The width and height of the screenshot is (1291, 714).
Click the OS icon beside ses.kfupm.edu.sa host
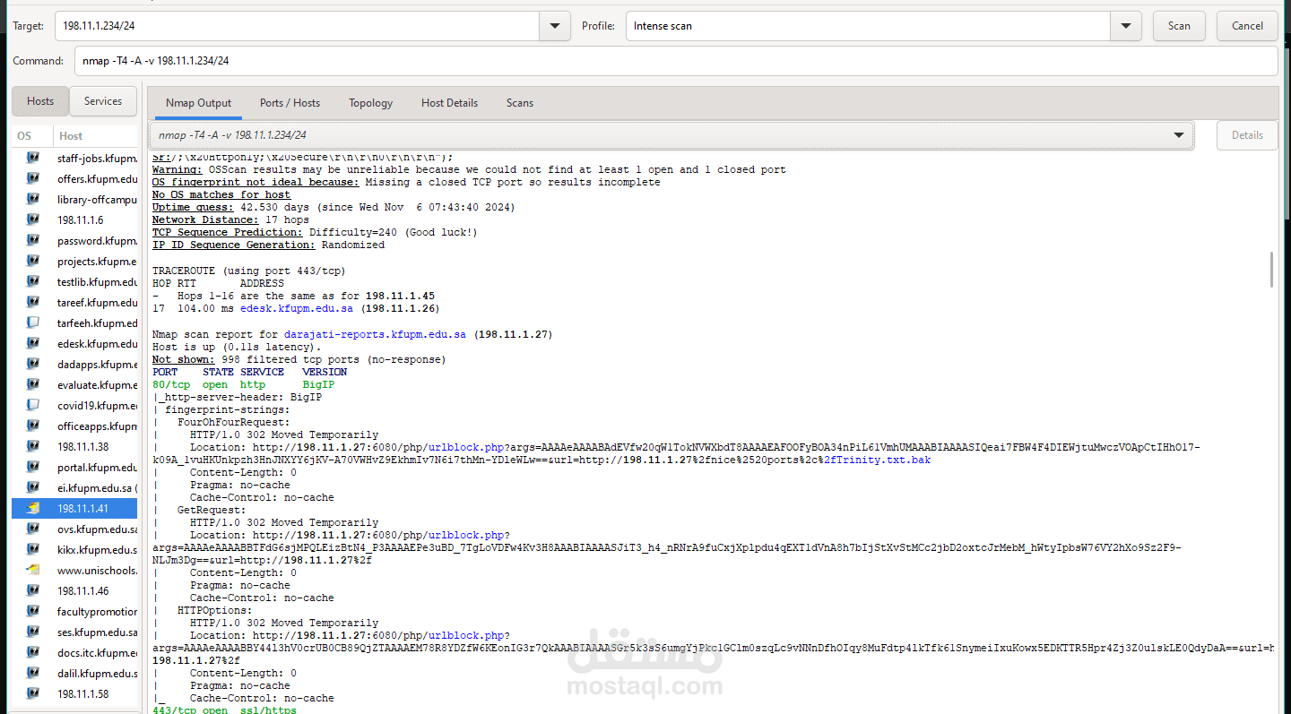[x=33, y=632]
